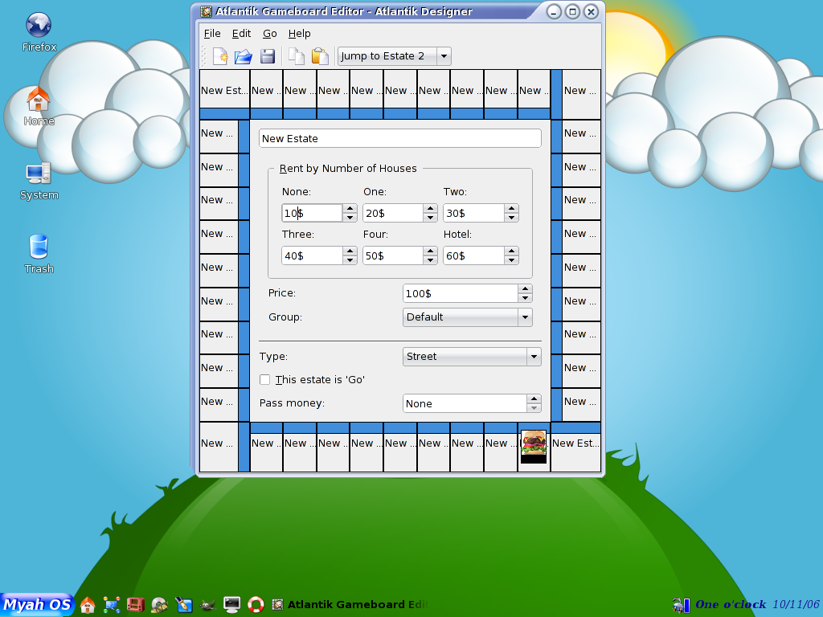823x617 pixels.
Task: Click the Open file folder icon
Action: pos(243,56)
